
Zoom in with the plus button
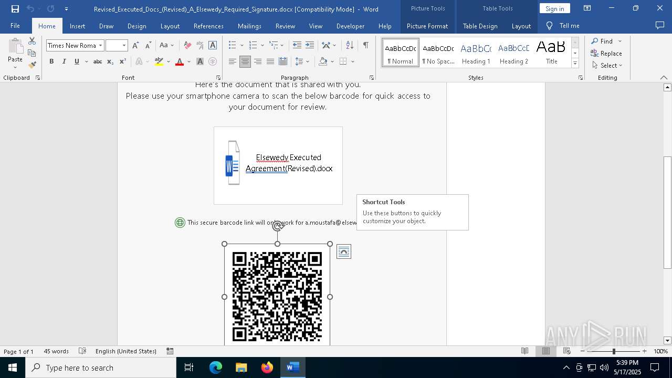644,351
